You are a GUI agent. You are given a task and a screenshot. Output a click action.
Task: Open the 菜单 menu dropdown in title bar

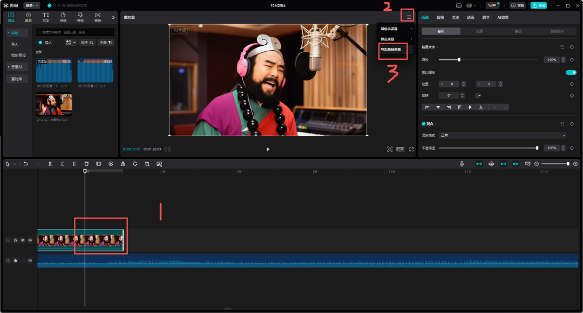click(31, 5)
